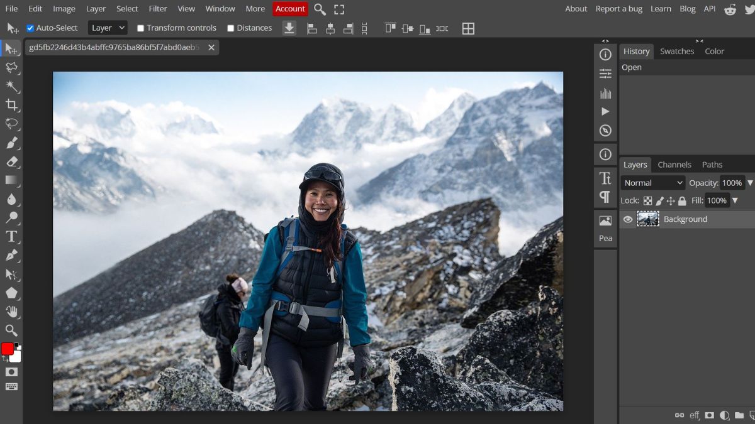This screenshot has width=755, height=424.
Task: Click the red foreground color swatch
Action: (x=8, y=349)
